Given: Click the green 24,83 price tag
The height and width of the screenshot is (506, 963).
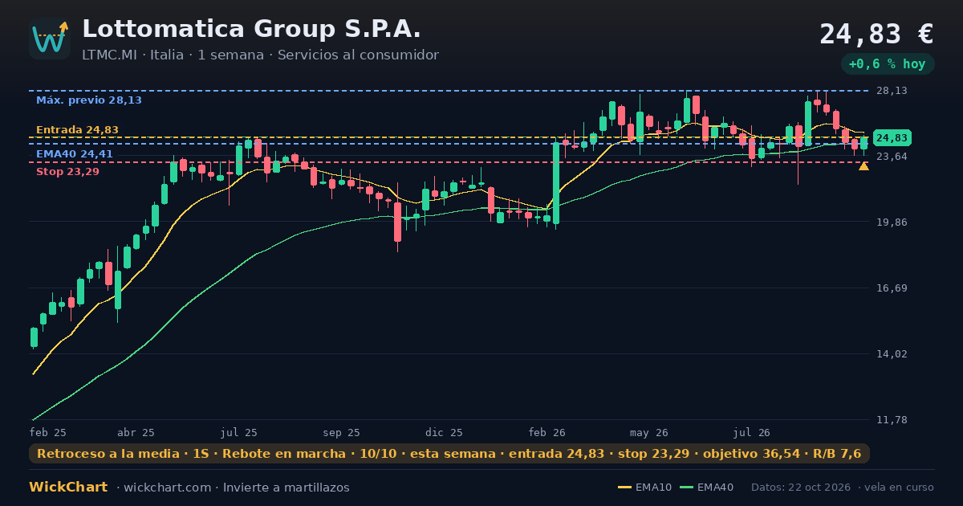Looking at the screenshot, I should 892,138.
